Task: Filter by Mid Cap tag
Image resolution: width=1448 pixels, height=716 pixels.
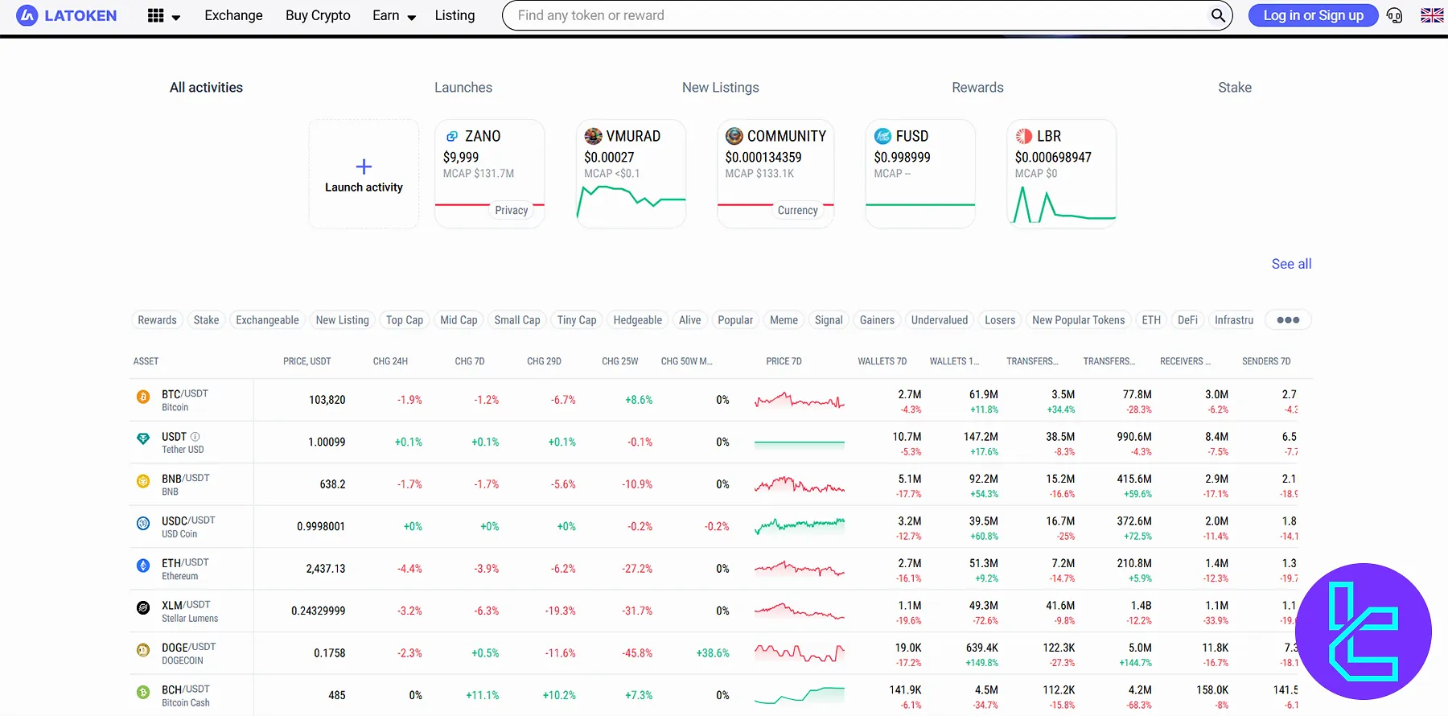Action: coord(459,319)
